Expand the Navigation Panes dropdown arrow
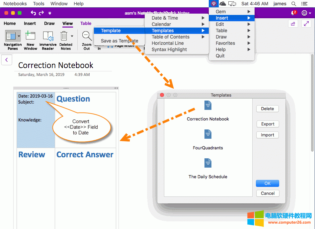This screenshot has height=229, width=315. click(x=19, y=36)
